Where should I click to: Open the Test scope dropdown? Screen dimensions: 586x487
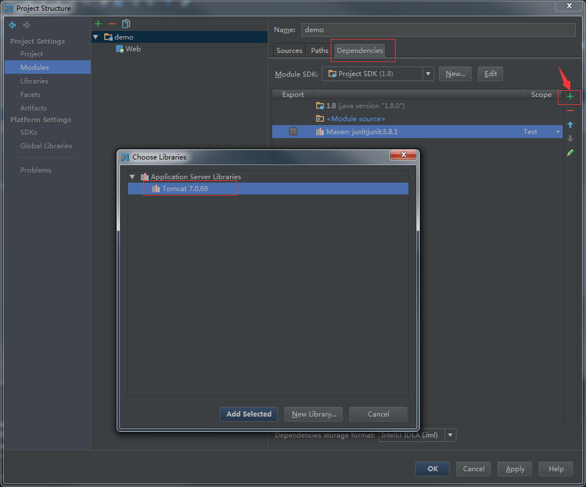[x=558, y=131]
